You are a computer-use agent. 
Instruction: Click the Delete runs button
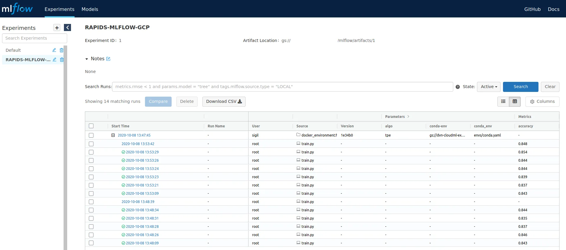coord(187,102)
